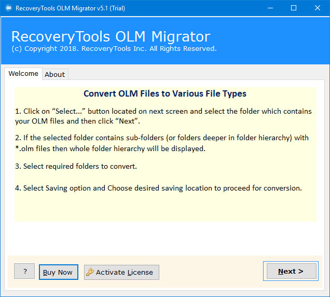
Task: Open the Activate License dialog
Action: (121, 272)
